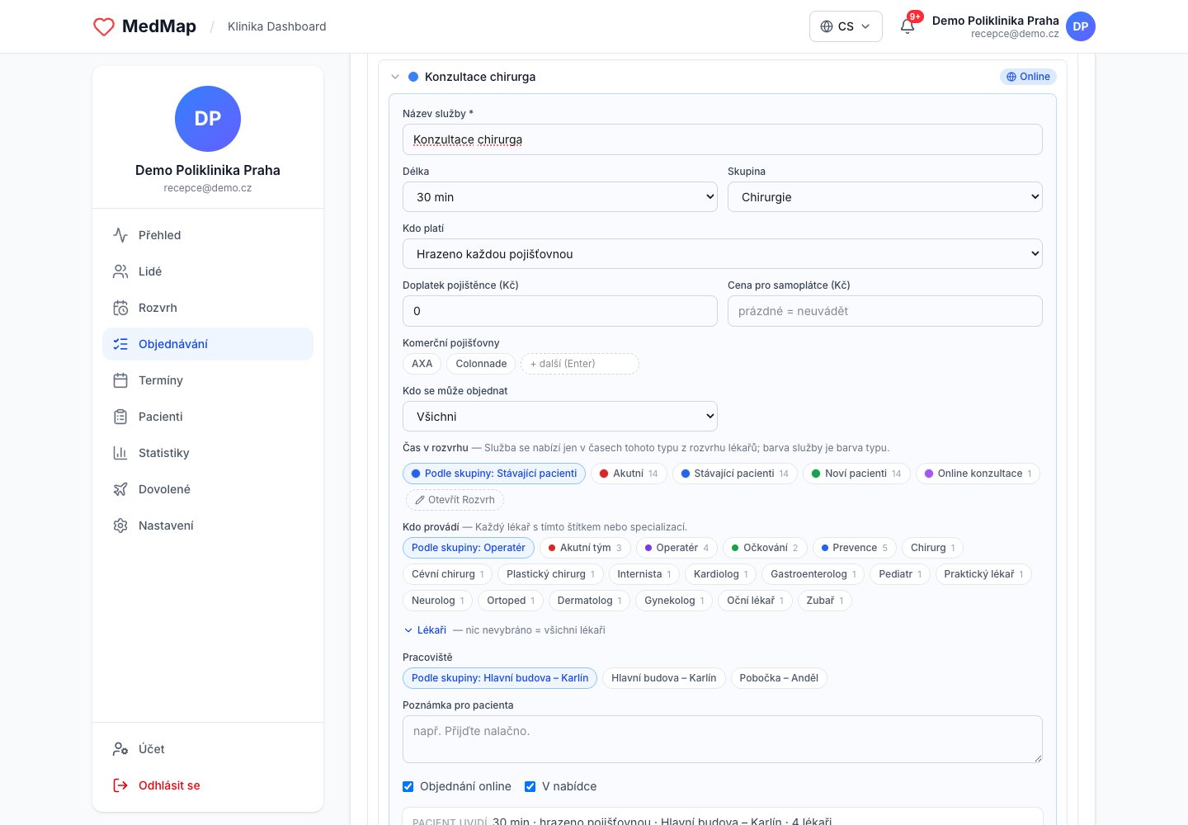Screen dimensions: 1188x825
Task: Click the Přehled activity icon in sidebar
Action: click(120, 235)
